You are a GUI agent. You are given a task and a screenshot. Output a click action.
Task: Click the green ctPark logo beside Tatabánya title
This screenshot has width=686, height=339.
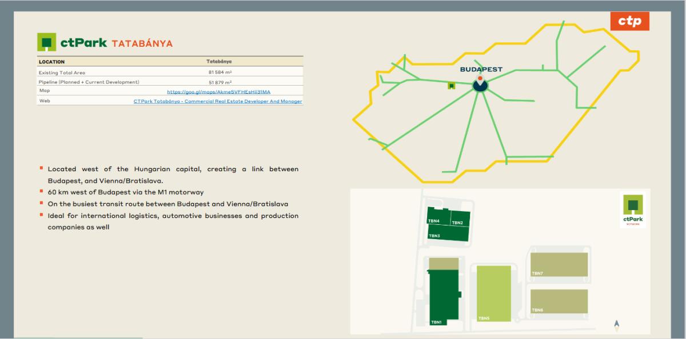click(47, 43)
